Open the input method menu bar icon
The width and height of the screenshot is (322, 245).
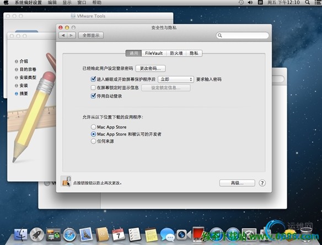click(260, 2)
